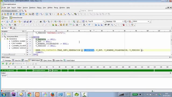Click AutoCommit is OFF indicator

tap(8, 91)
